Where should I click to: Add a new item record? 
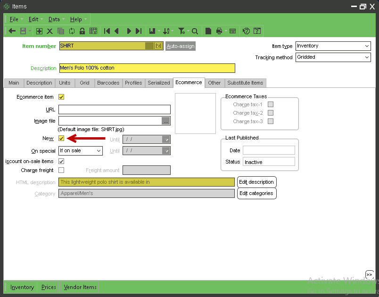pos(39,31)
